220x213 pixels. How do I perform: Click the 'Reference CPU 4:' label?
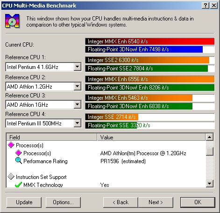click(x=26, y=114)
